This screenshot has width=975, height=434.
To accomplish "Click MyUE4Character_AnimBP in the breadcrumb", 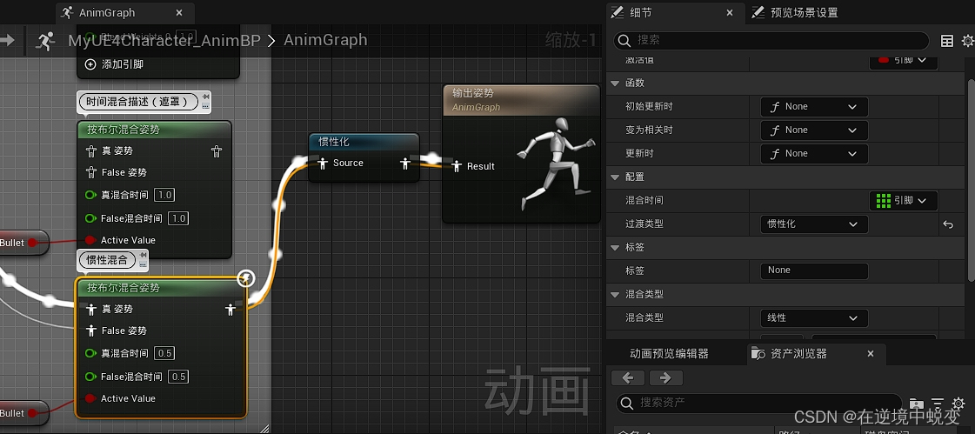I will click(164, 40).
